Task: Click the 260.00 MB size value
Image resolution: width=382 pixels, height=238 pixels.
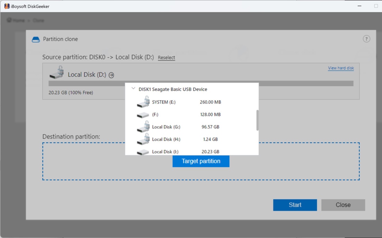Action: [x=211, y=102]
